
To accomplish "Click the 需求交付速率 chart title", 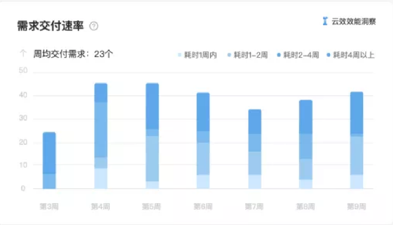I will [50, 26].
